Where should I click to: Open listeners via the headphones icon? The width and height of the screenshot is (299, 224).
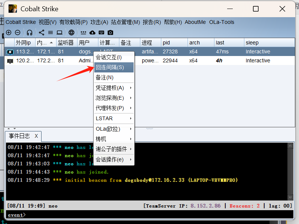click(x=29, y=32)
